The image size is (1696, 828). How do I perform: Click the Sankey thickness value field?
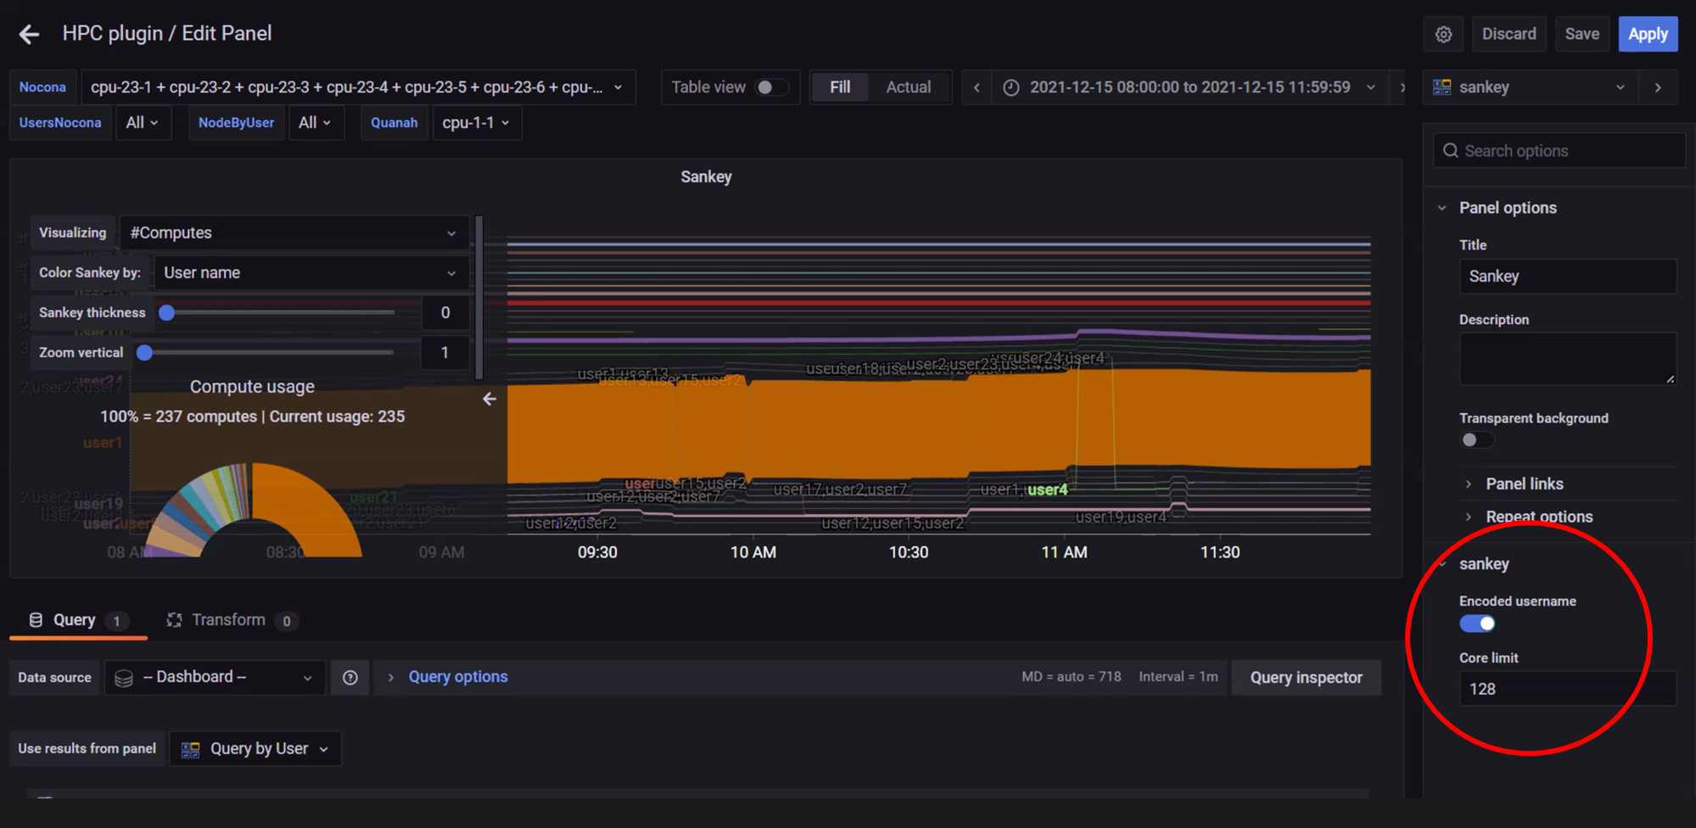(445, 312)
